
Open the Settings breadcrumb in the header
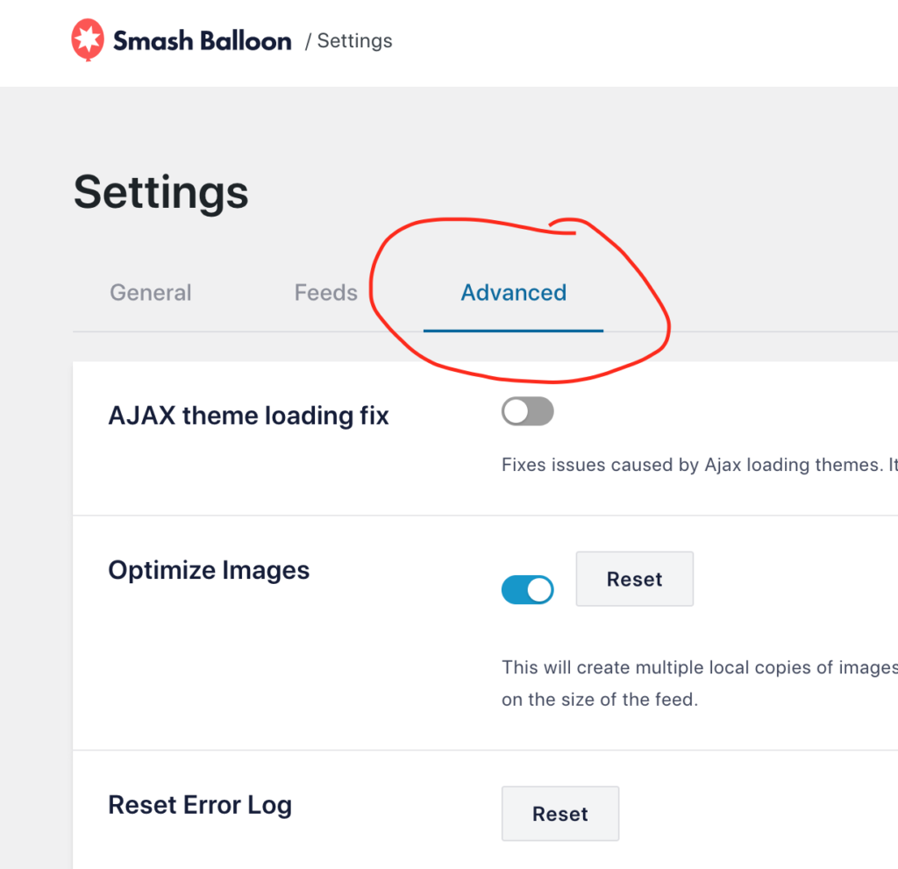354,40
